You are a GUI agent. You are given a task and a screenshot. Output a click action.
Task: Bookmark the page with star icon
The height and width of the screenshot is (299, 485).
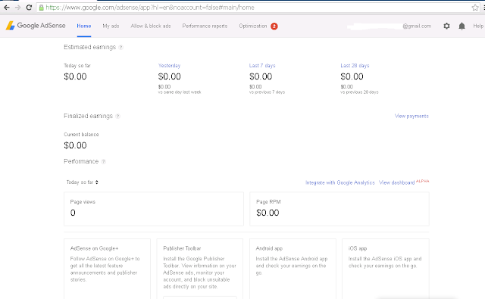click(475, 8)
